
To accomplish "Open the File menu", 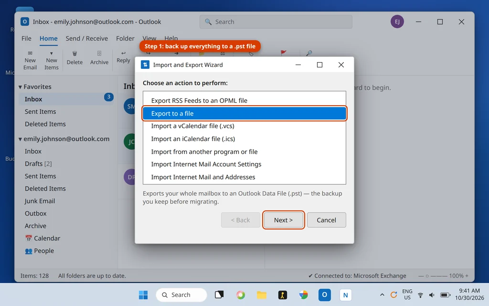I will (26, 38).
